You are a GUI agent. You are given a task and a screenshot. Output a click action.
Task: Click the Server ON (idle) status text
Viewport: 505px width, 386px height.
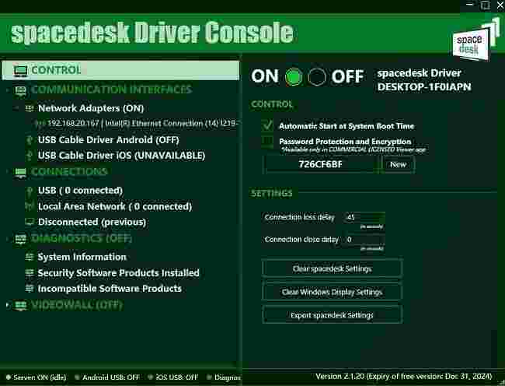pos(40,377)
